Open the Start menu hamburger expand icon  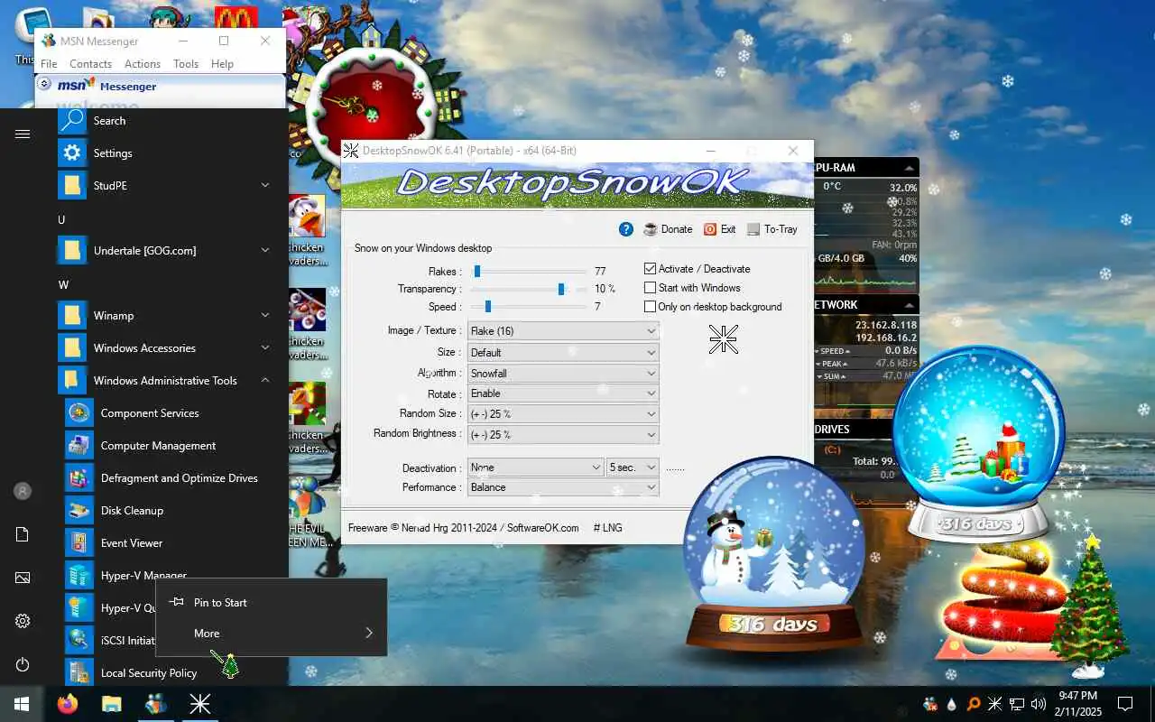(x=23, y=134)
